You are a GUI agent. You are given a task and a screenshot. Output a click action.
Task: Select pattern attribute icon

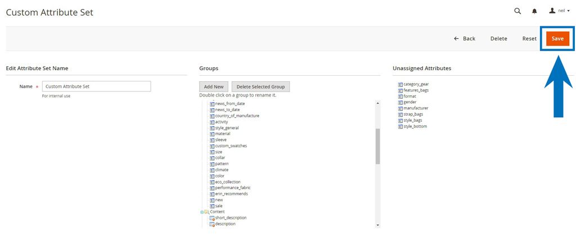(212, 164)
